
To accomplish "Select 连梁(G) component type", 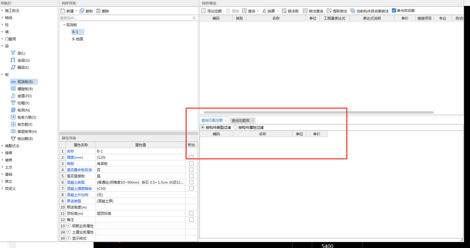I will 23,60.
